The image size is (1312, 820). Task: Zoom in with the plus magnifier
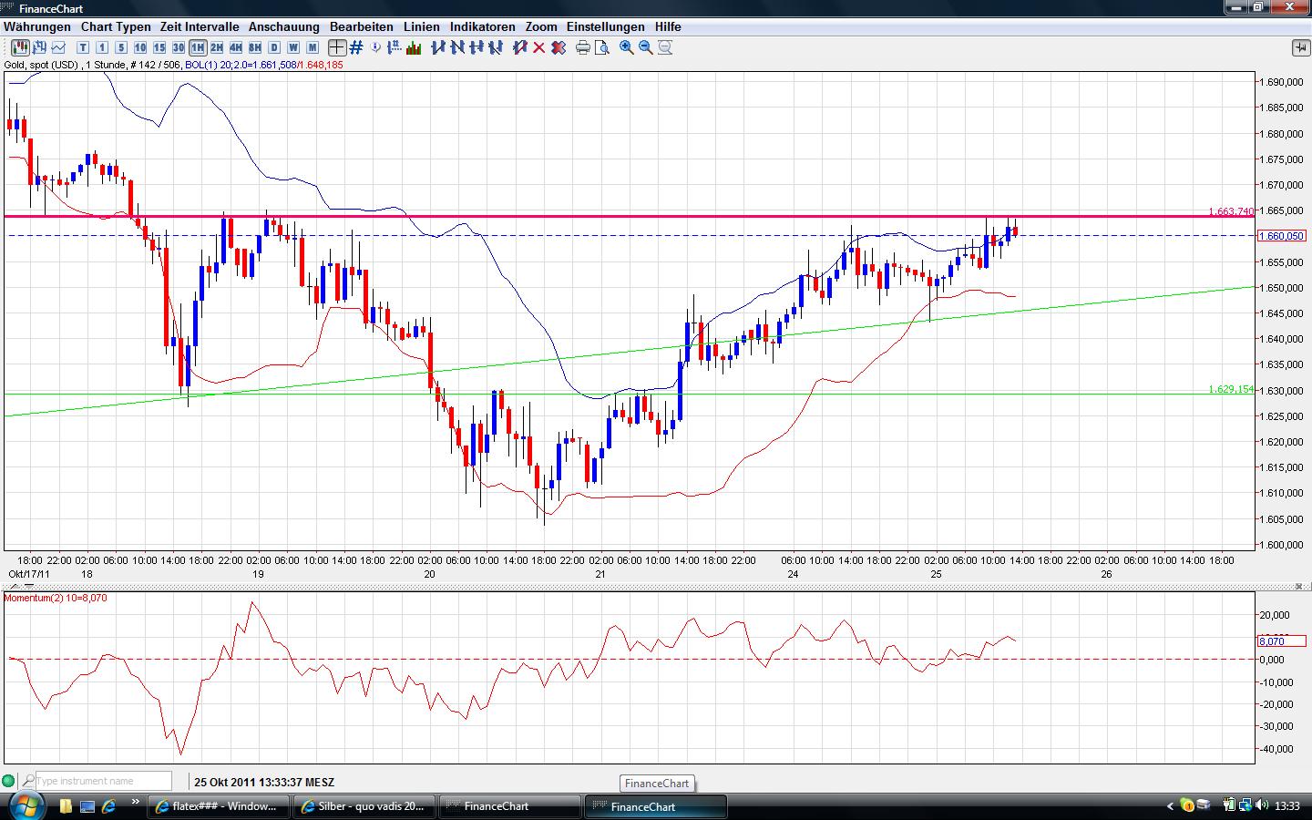click(x=627, y=47)
